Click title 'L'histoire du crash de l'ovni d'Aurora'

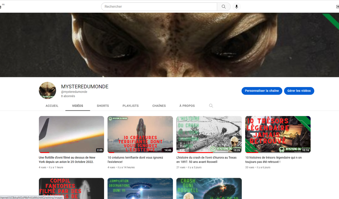[x=207, y=160]
